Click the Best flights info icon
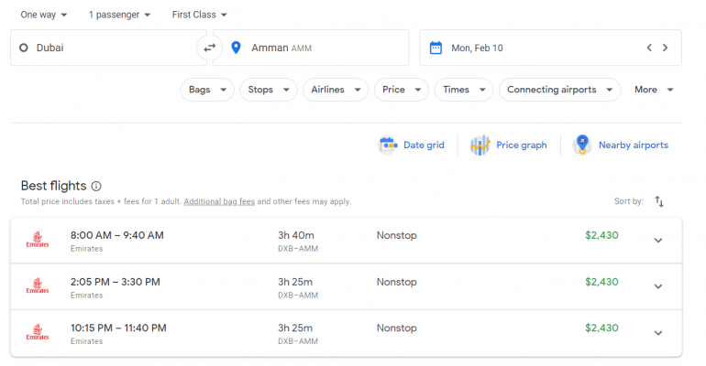This screenshot has width=706, height=366. pyautogui.click(x=96, y=186)
